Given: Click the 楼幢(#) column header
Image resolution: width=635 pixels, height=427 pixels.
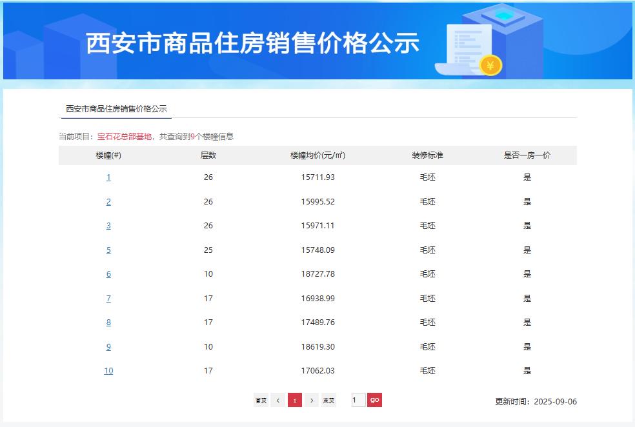Looking at the screenshot, I should pos(108,155).
